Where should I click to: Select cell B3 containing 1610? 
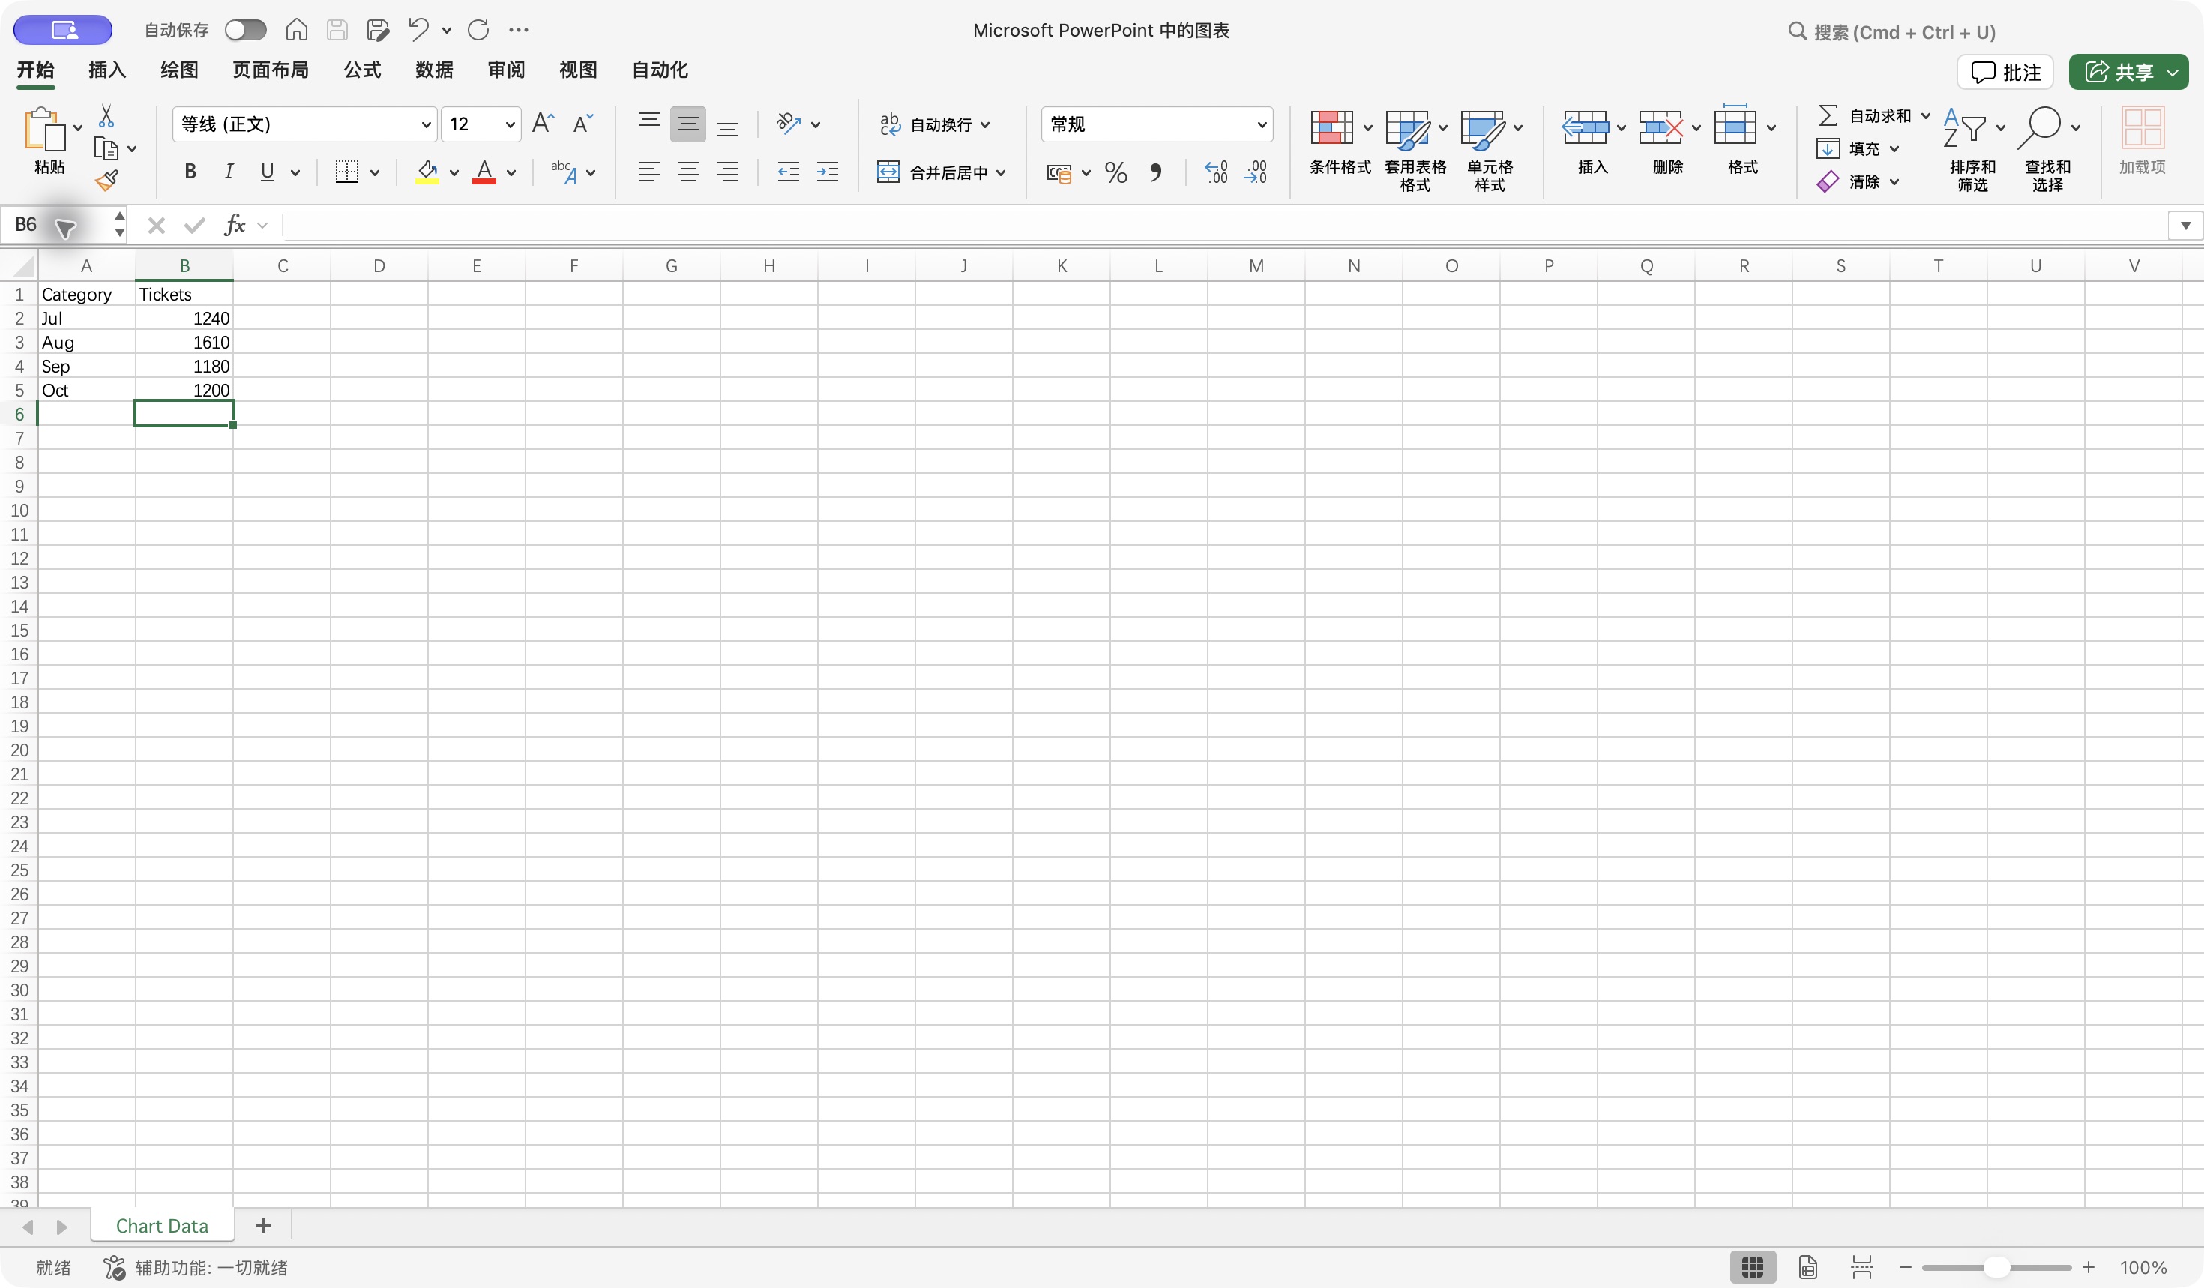point(184,342)
